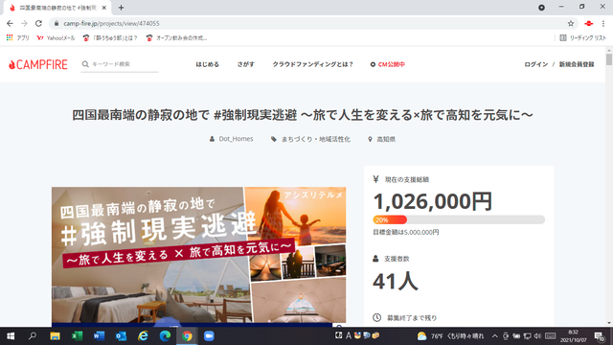Open File Explorer from the taskbar
Image resolution: width=613 pixels, height=345 pixels.
point(55,336)
